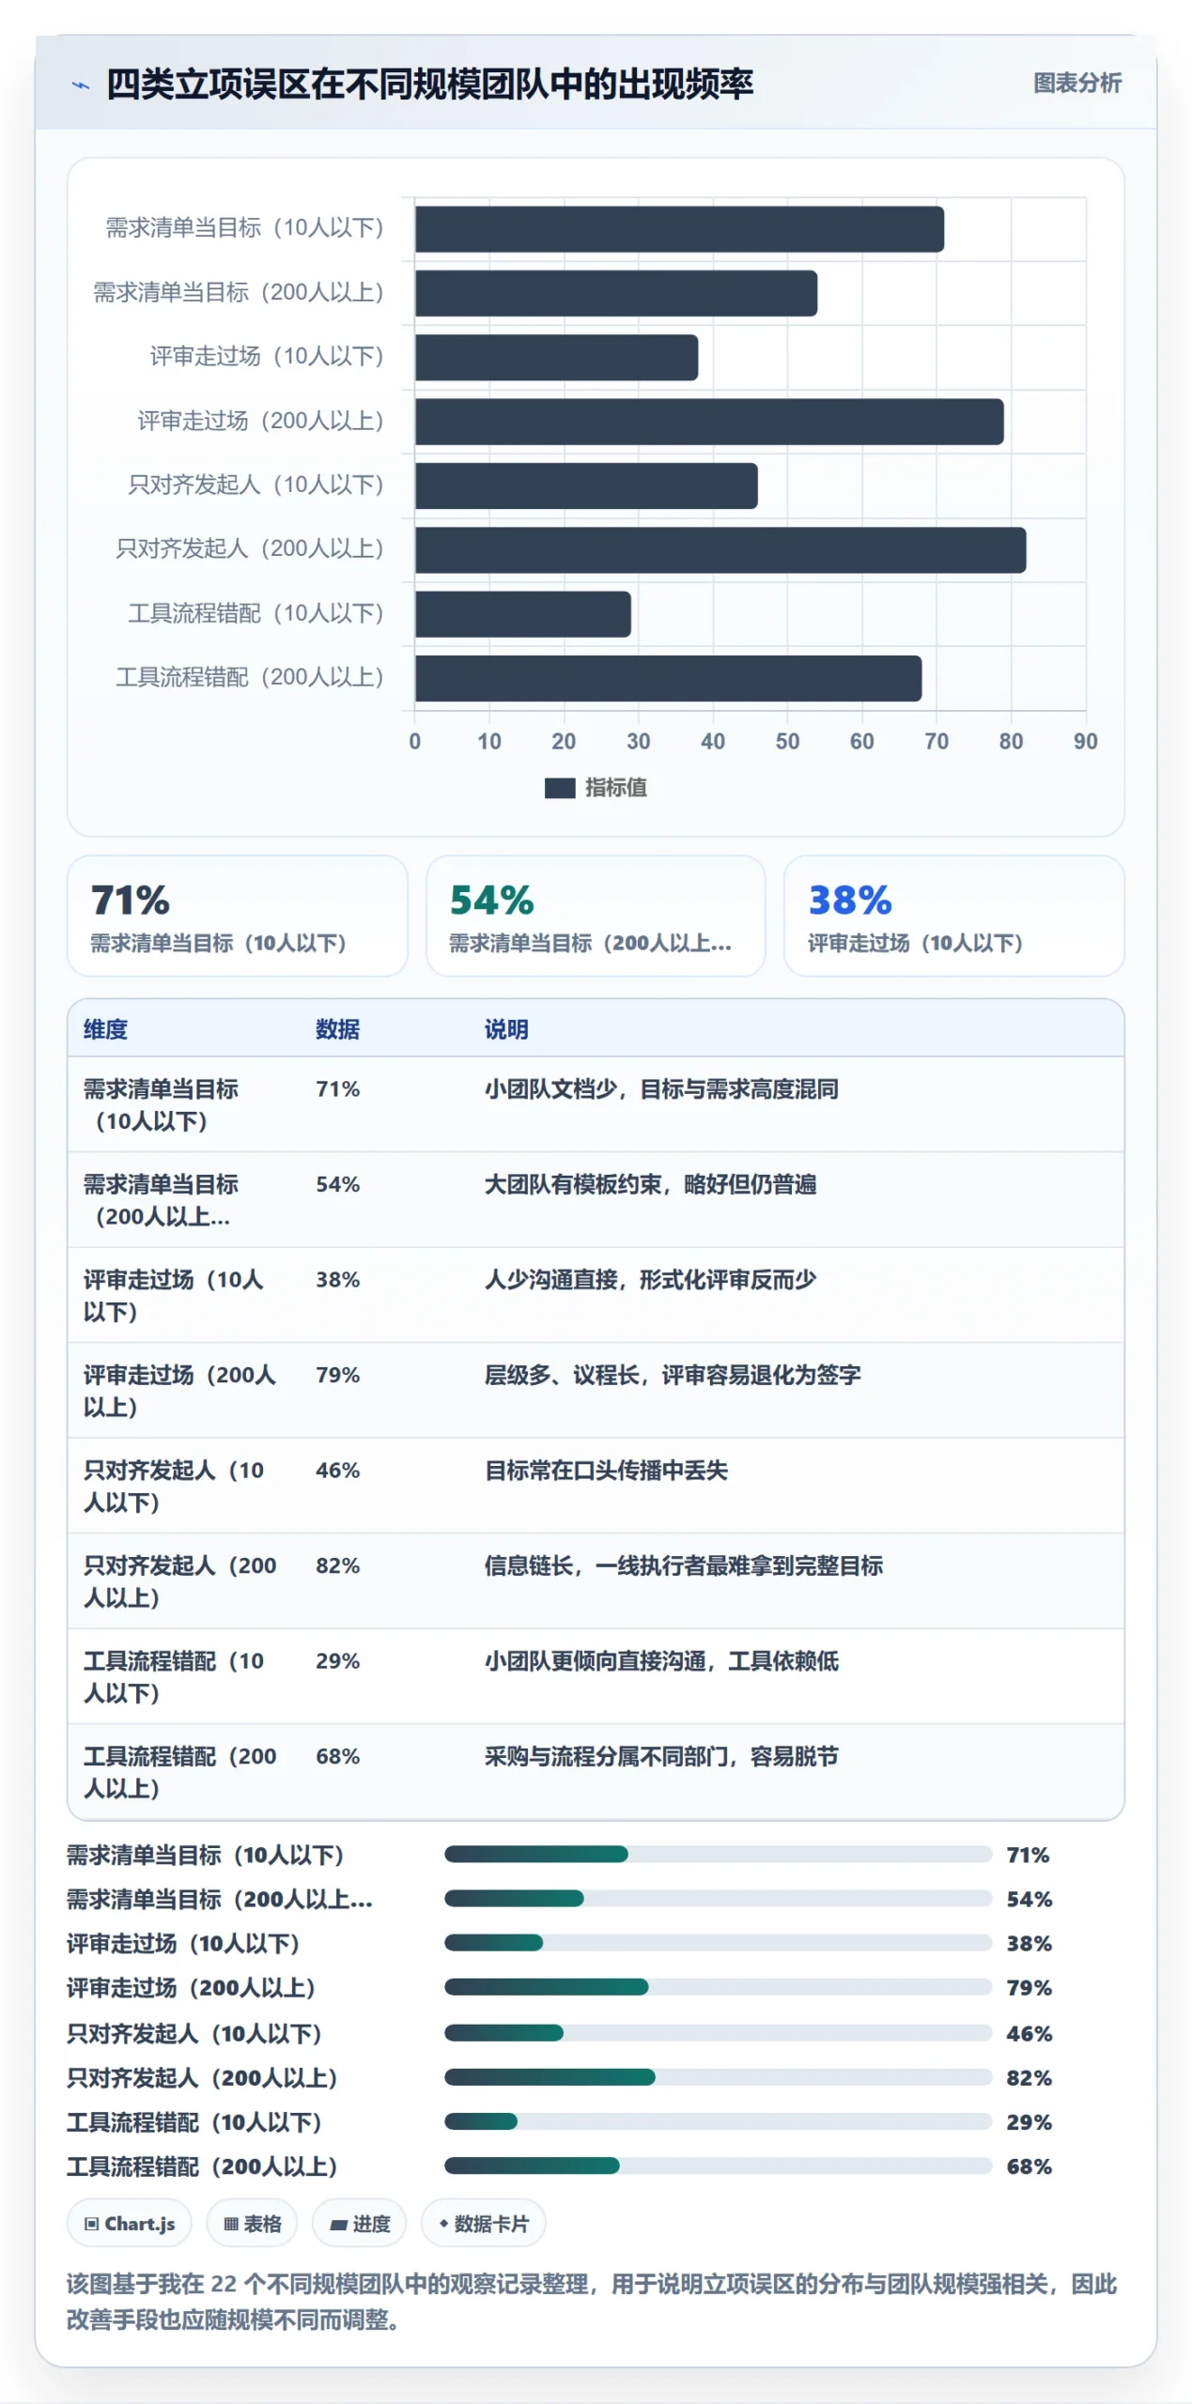Image resolution: width=1192 pixels, height=2404 pixels.
Task: Click table cell 小团队文档少，目标与需求高度混同
Action: (x=661, y=1089)
